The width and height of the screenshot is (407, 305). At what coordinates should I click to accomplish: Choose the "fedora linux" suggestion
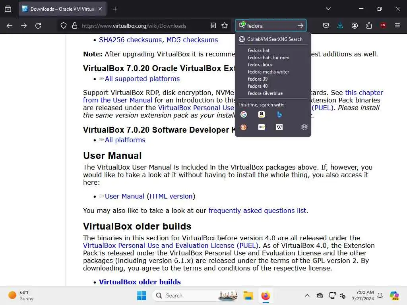[x=273, y=65]
